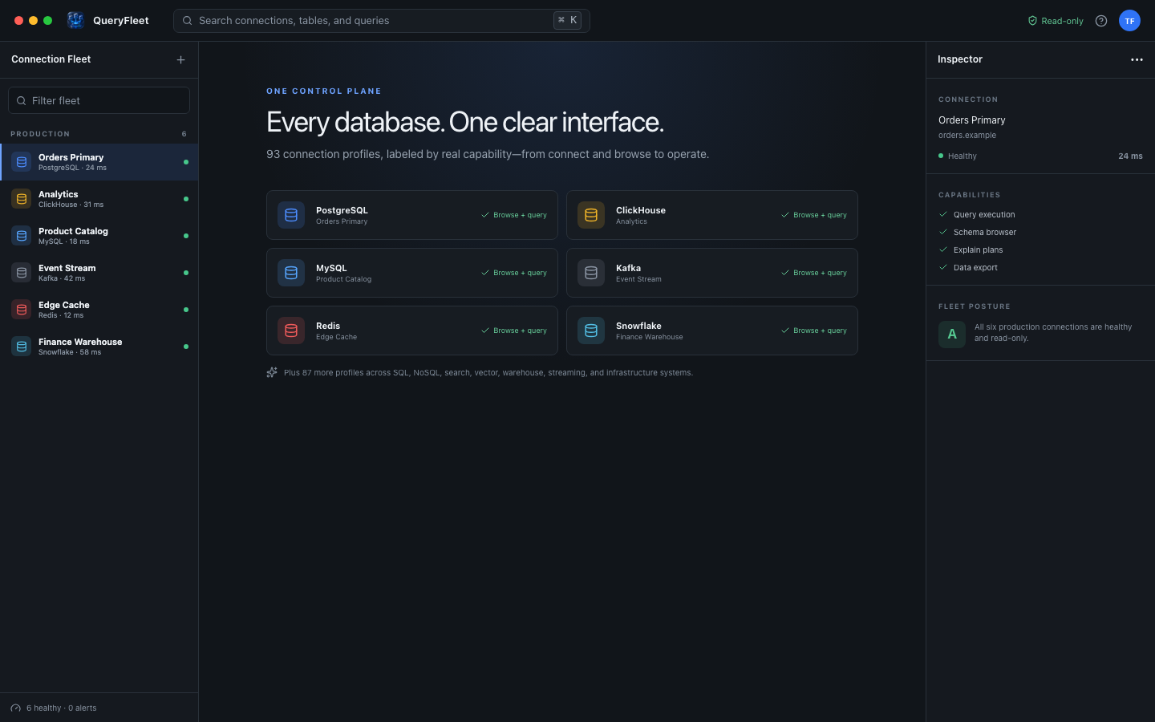Screen dimensions: 1155x722
Task: Focus the search connections, tables, and queries field
Action: pos(382,21)
